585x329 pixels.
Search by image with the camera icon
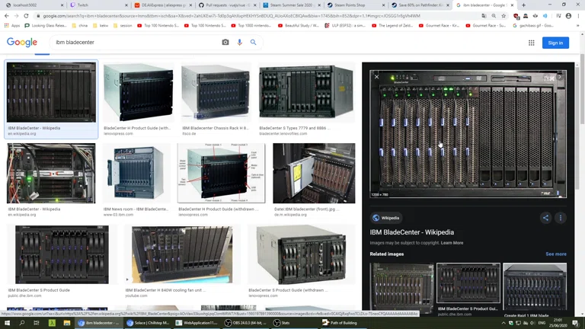[x=225, y=43]
